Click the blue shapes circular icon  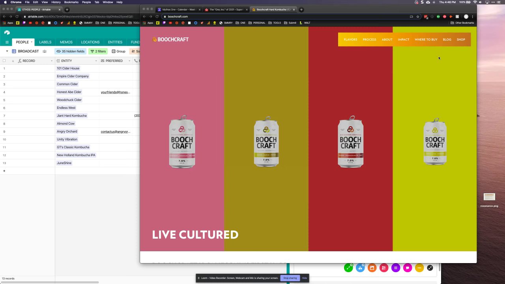point(360,268)
